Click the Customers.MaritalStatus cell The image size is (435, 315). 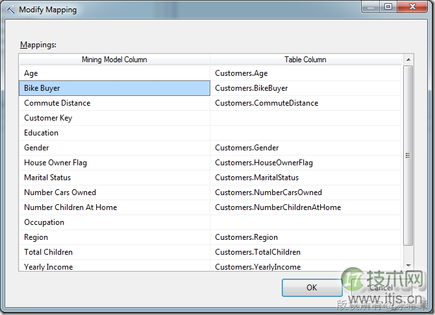(x=305, y=178)
